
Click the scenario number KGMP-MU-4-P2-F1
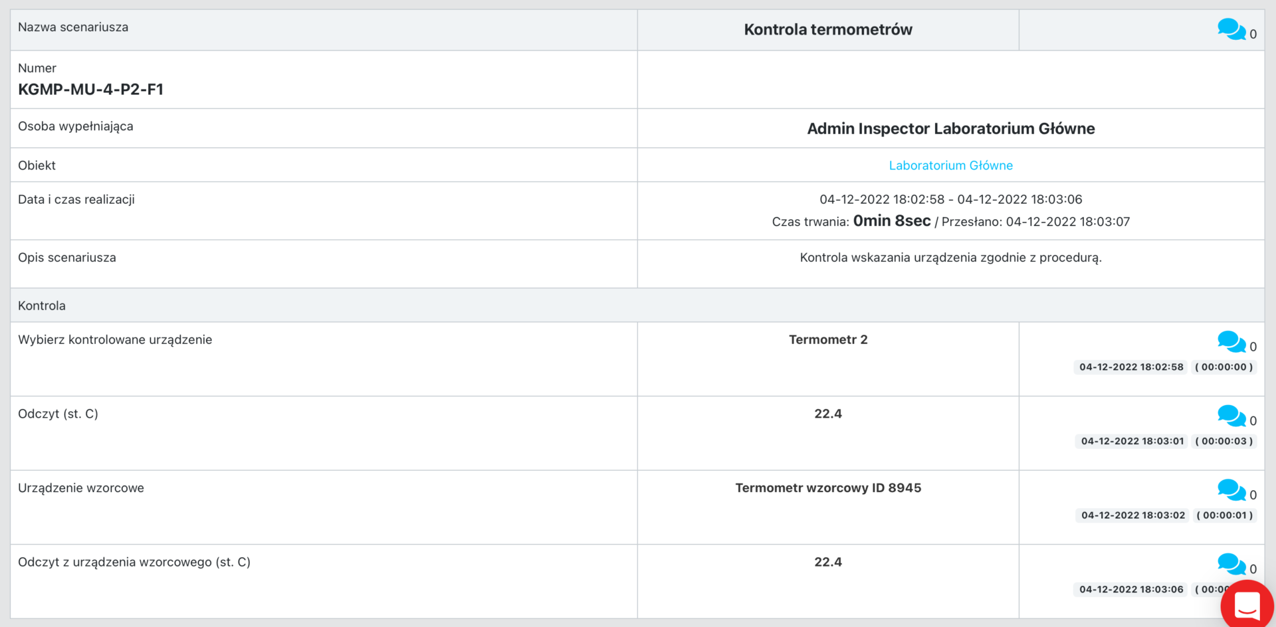90,90
